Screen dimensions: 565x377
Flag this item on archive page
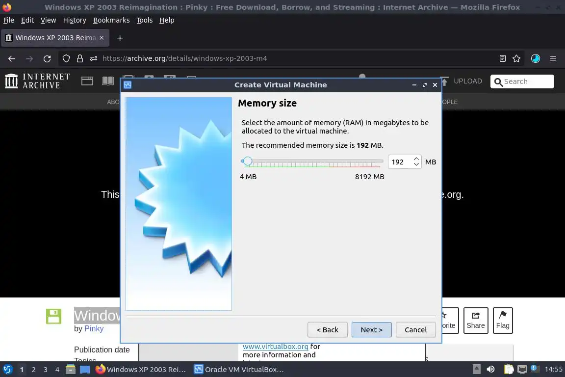tap(503, 321)
